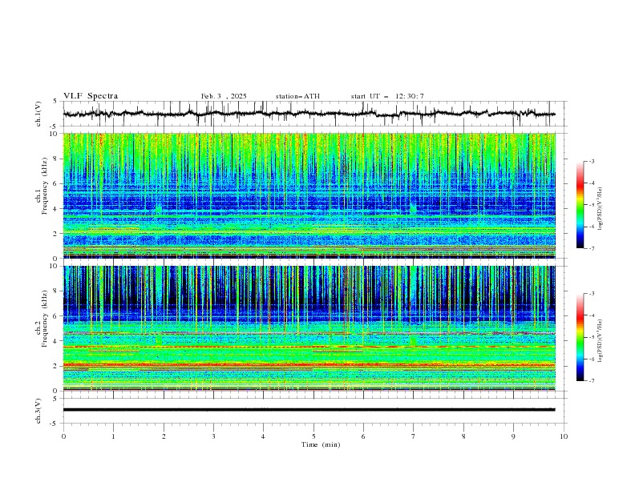Viewport: 635px width, 490px height.
Task: Click the date 'Feb. 3 , 2025'
Action: click(x=224, y=96)
